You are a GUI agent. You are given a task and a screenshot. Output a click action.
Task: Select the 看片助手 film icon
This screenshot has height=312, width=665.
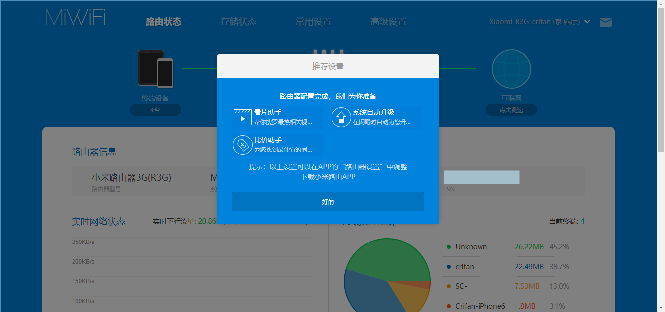click(243, 117)
